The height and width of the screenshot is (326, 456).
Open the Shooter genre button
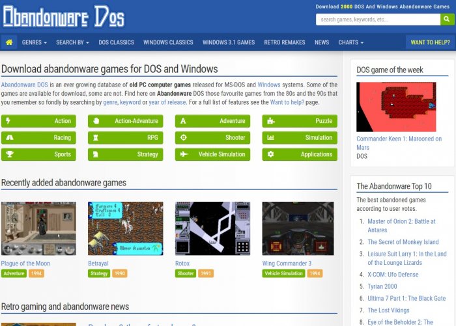[x=212, y=138]
